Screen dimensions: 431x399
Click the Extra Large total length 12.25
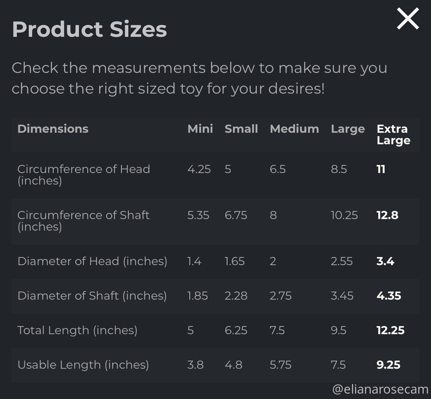click(390, 330)
